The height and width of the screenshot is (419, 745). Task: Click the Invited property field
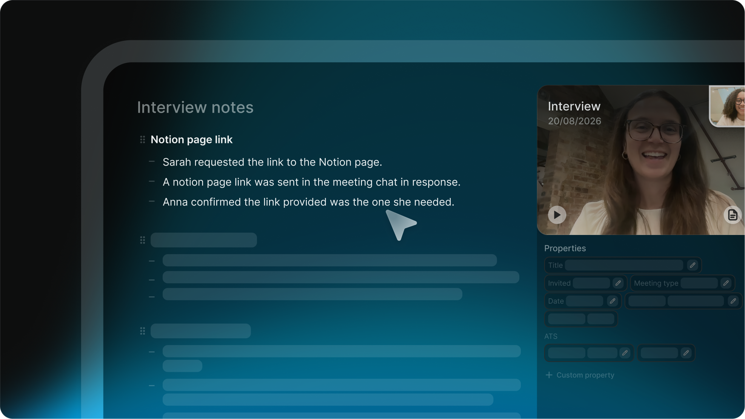click(585, 283)
